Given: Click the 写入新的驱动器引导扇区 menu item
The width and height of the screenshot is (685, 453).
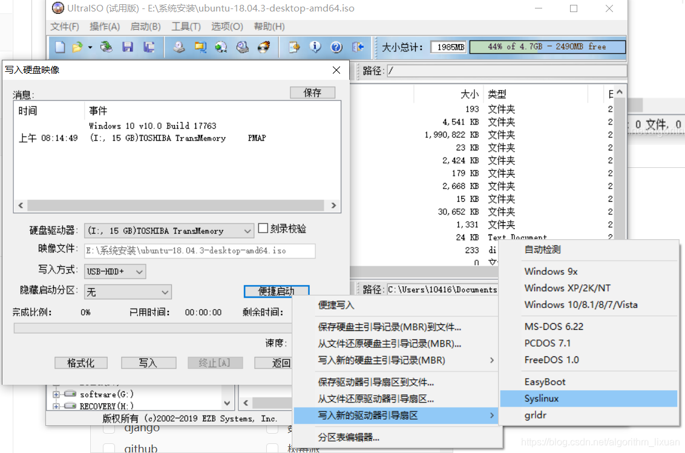Looking at the screenshot, I should click(x=396, y=416).
